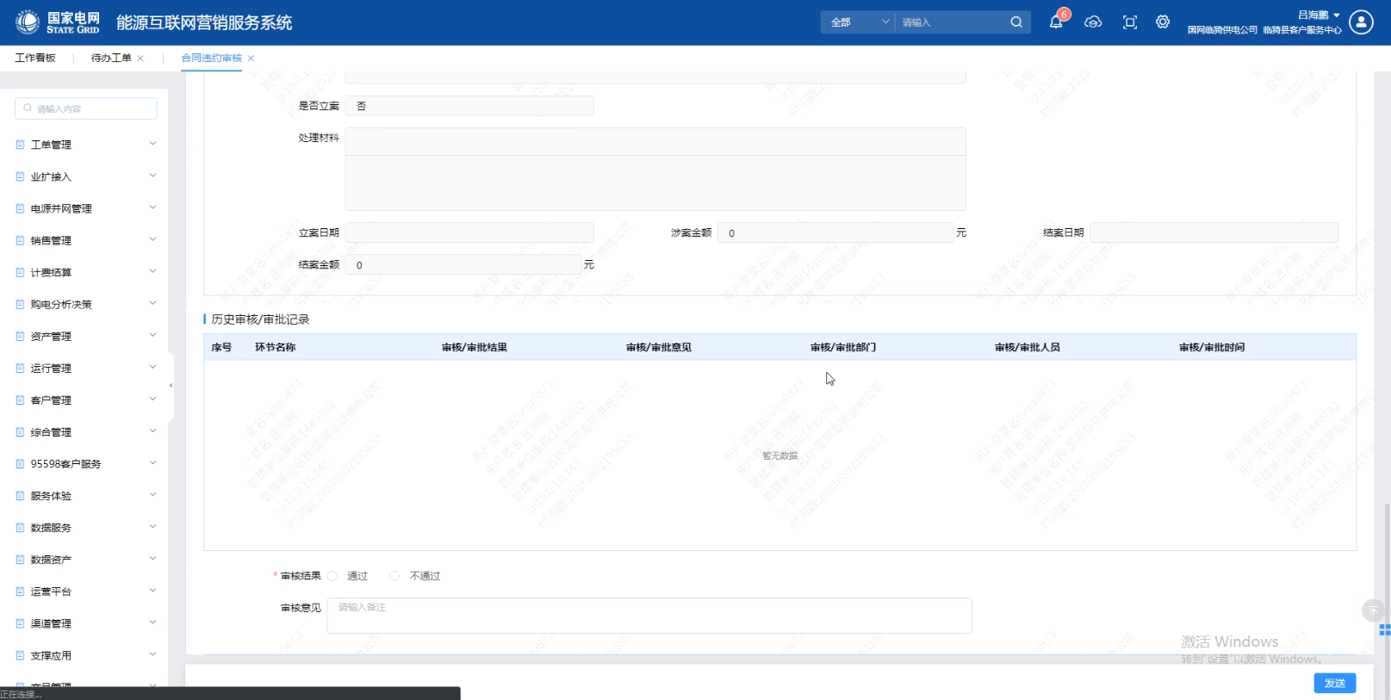Toggle fullscreen mode icon
1391x700 pixels.
click(1130, 22)
